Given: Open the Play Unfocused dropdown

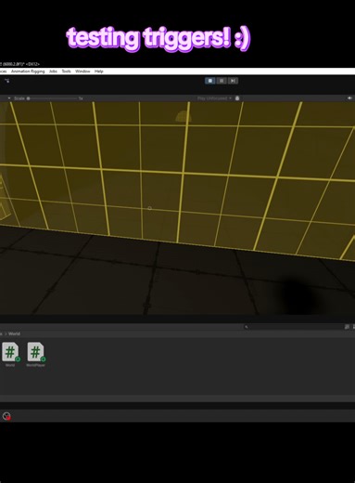Looking at the screenshot, I should (214, 98).
